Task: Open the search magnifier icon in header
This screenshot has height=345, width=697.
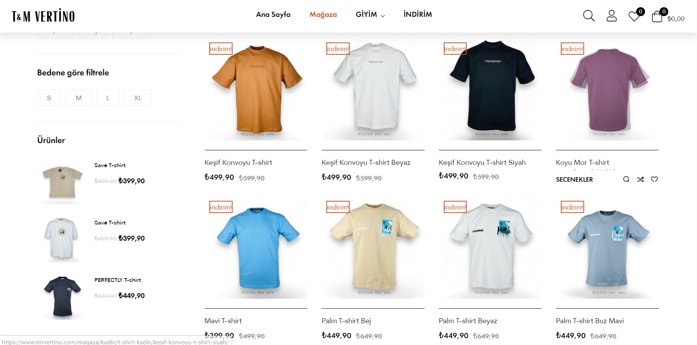Action: coord(588,16)
